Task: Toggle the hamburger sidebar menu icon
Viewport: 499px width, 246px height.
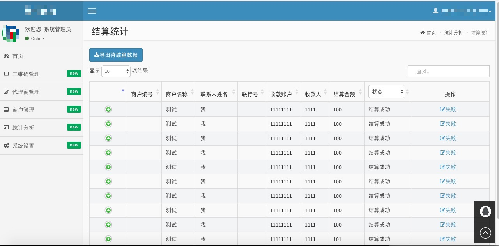Action: tap(92, 11)
